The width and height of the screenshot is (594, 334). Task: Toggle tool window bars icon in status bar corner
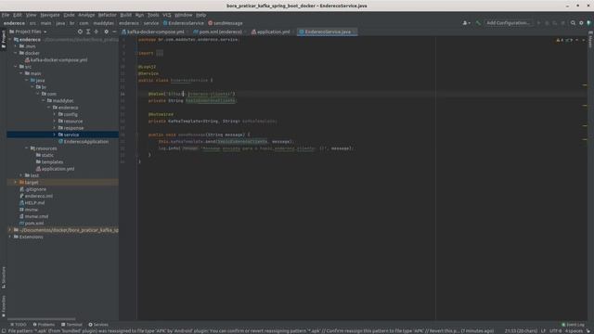tap(4, 331)
